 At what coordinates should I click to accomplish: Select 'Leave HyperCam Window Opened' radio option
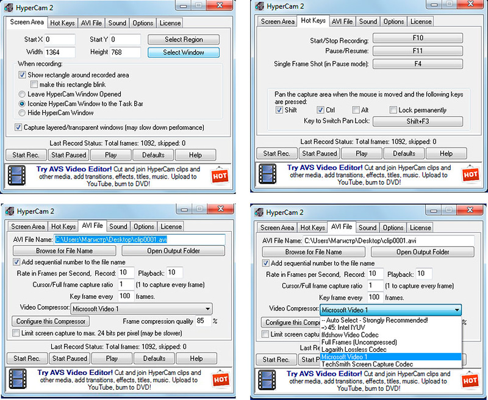[x=22, y=94]
